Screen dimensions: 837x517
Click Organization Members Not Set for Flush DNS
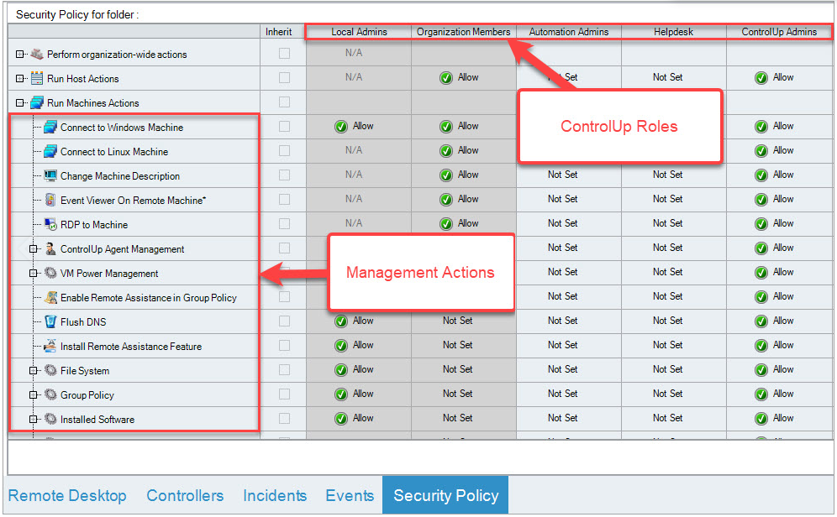(x=457, y=321)
